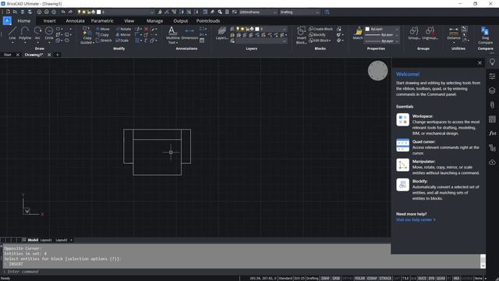499x281 pixels.
Task: Toggle SNAP in the status bar
Action: pos(325,279)
